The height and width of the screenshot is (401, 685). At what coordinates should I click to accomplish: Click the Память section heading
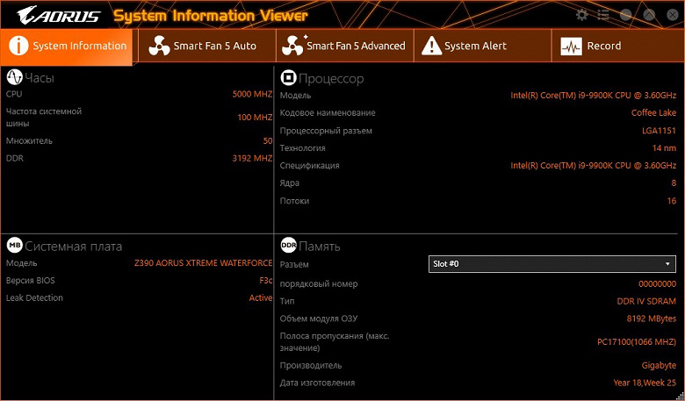point(320,247)
